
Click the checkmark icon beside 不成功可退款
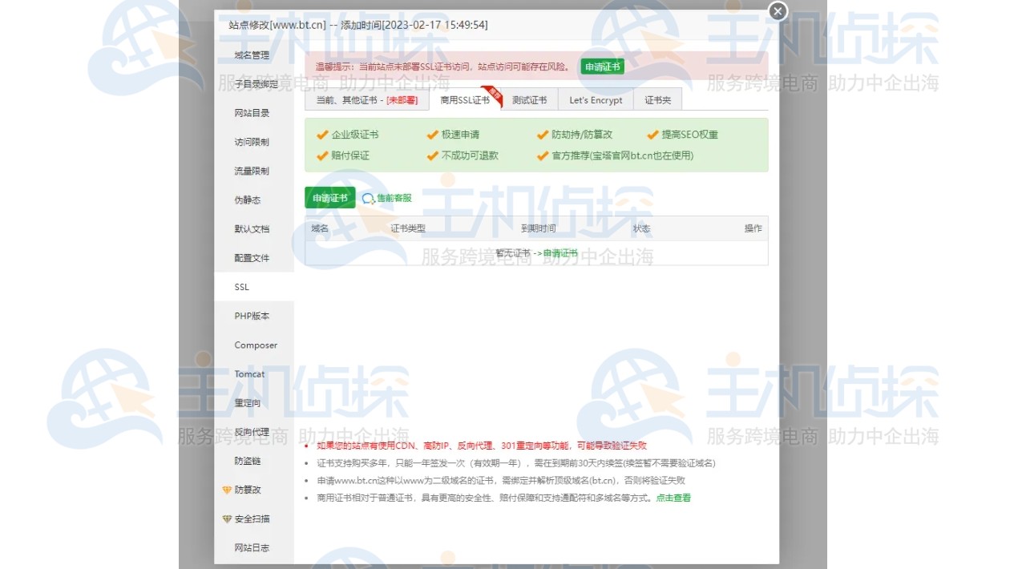tap(432, 155)
